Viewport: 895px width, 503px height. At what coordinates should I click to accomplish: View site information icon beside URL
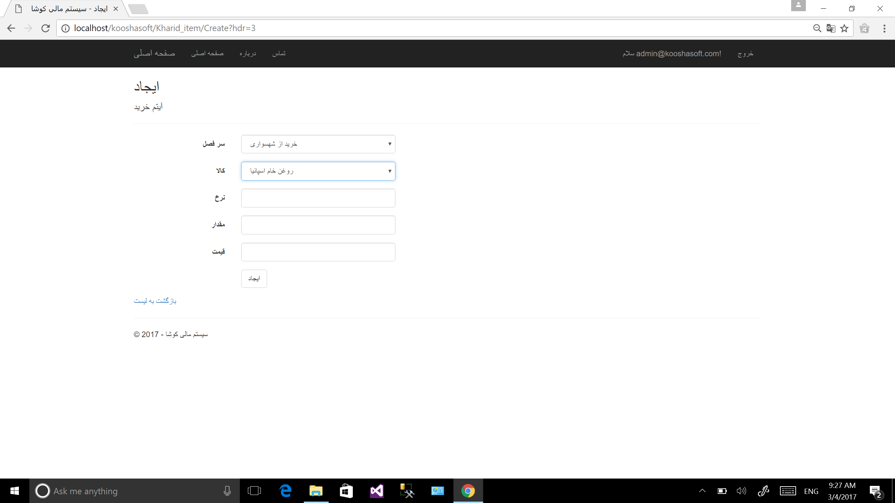tap(65, 28)
